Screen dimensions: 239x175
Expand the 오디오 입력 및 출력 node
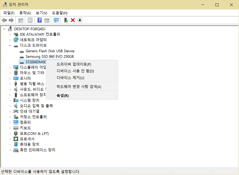tap(10, 106)
